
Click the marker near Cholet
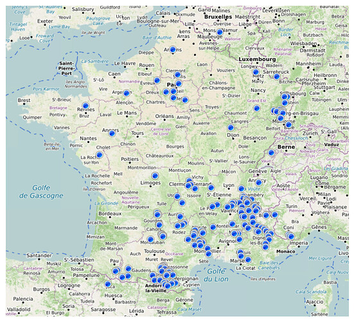click(x=100, y=155)
